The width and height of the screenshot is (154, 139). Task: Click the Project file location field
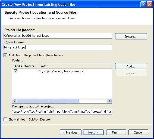click(58, 36)
